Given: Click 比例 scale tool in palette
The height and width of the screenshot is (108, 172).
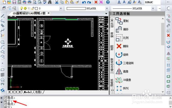Looking at the screenshot, I should click(x=122, y=38).
